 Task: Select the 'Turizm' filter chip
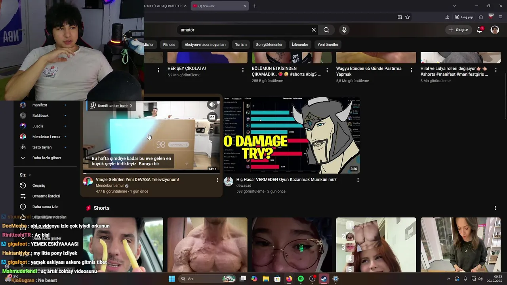tap(241, 45)
